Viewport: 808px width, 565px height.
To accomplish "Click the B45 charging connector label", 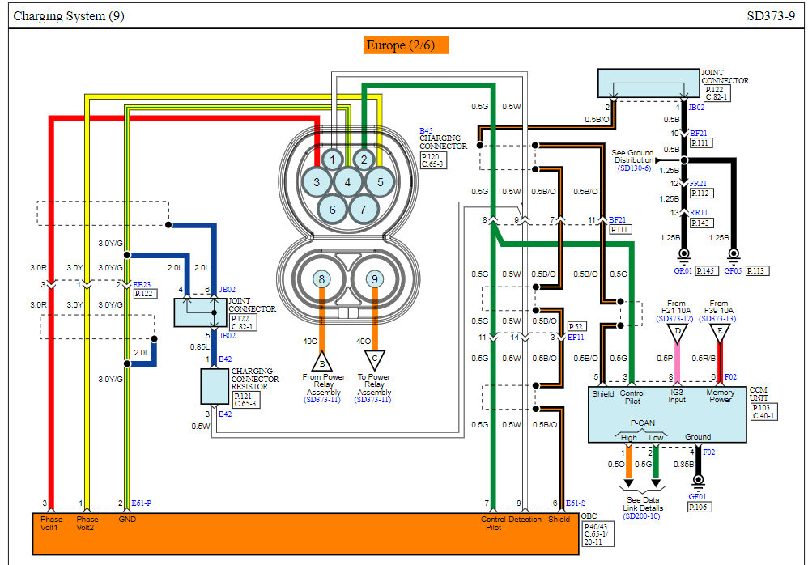I will pyautogui.click(x=426, y=130).
